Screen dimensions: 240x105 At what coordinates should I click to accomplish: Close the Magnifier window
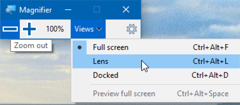(x=126, y=10)
